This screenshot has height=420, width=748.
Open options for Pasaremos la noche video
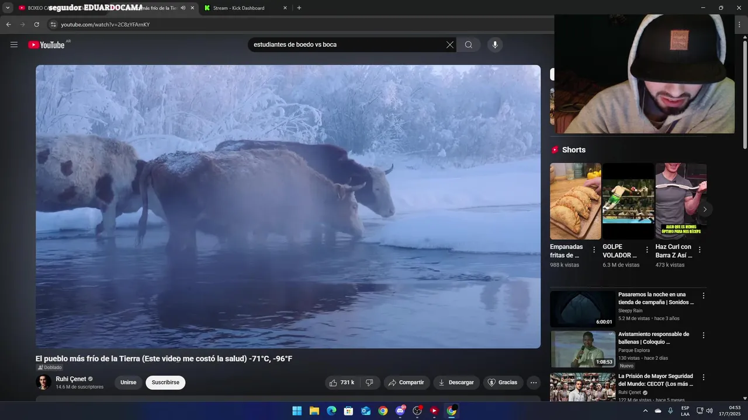[704, 296]
